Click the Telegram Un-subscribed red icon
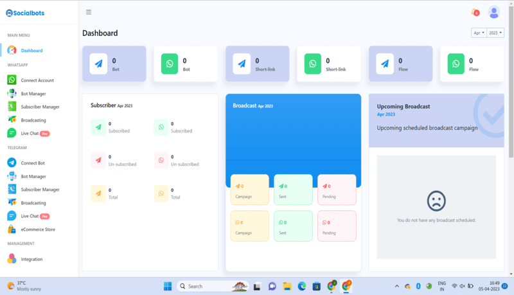This screenshot has height=295, width=514. [x=98, y=160]
